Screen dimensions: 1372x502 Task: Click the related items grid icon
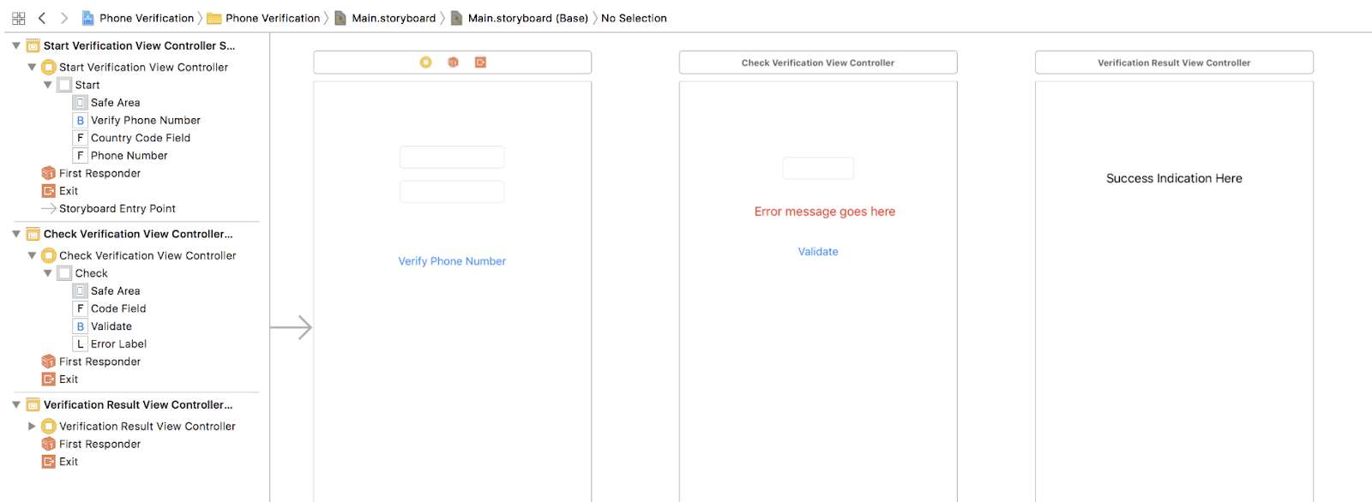[18, 18]
